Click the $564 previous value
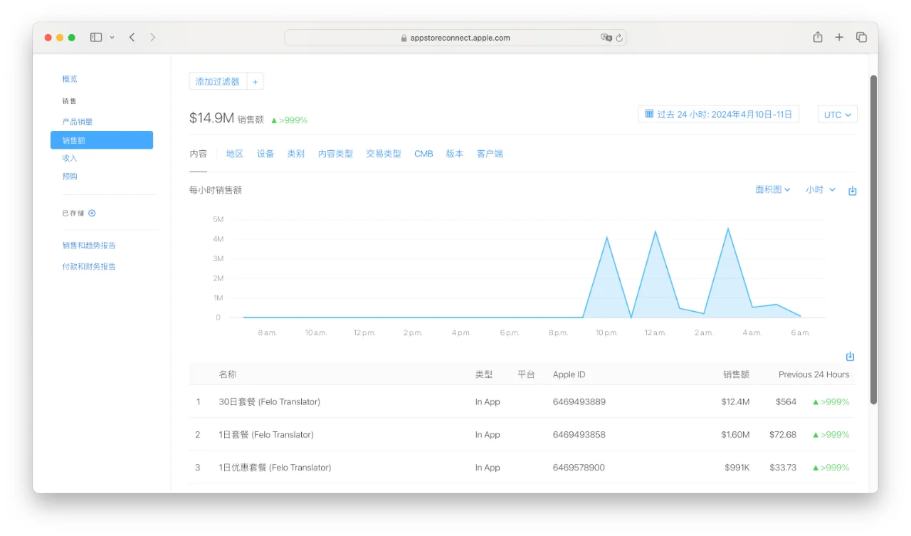Image resolution: width=911 pixels, height=536 pixels. [786, 401]
